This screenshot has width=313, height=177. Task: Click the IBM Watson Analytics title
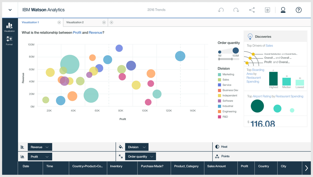(44, 10)
